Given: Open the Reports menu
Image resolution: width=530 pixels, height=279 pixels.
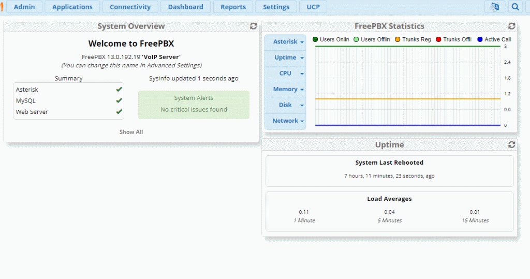Looking at the screenshot, I should point(233,7).
